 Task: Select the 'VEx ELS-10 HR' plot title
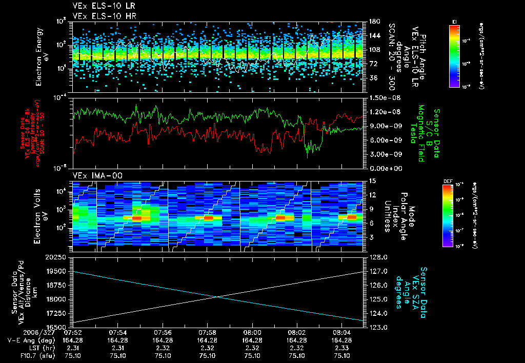click(104, 16)
